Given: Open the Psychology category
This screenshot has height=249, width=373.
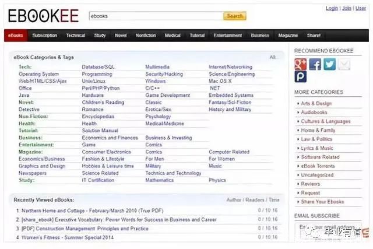Looking at the screenshot, I should tap(158, 117).
